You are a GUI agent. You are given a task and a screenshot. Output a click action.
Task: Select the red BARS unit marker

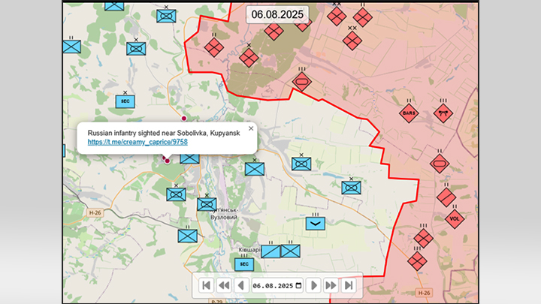point(409,113)
